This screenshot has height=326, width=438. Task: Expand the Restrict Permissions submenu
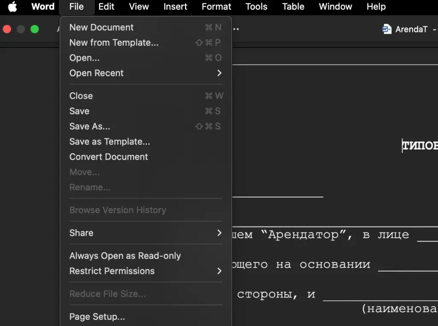point(146,271)
